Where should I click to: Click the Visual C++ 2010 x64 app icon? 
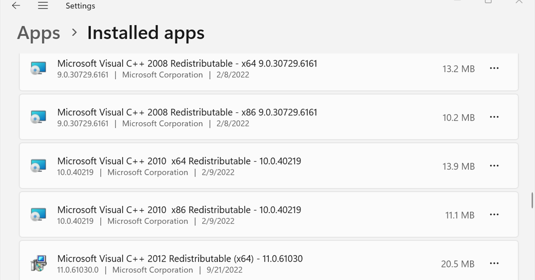[x=38, y=166]
